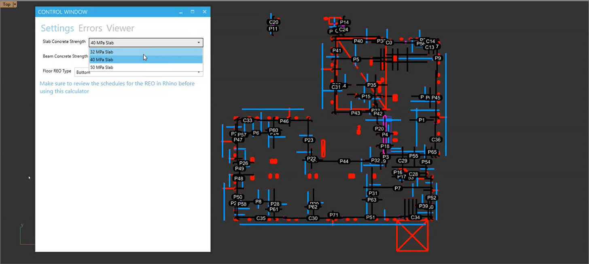The width and height of the screenshot is (589, 264).
Task: Select the C36 tag in viewport
Action: point(436,139)
